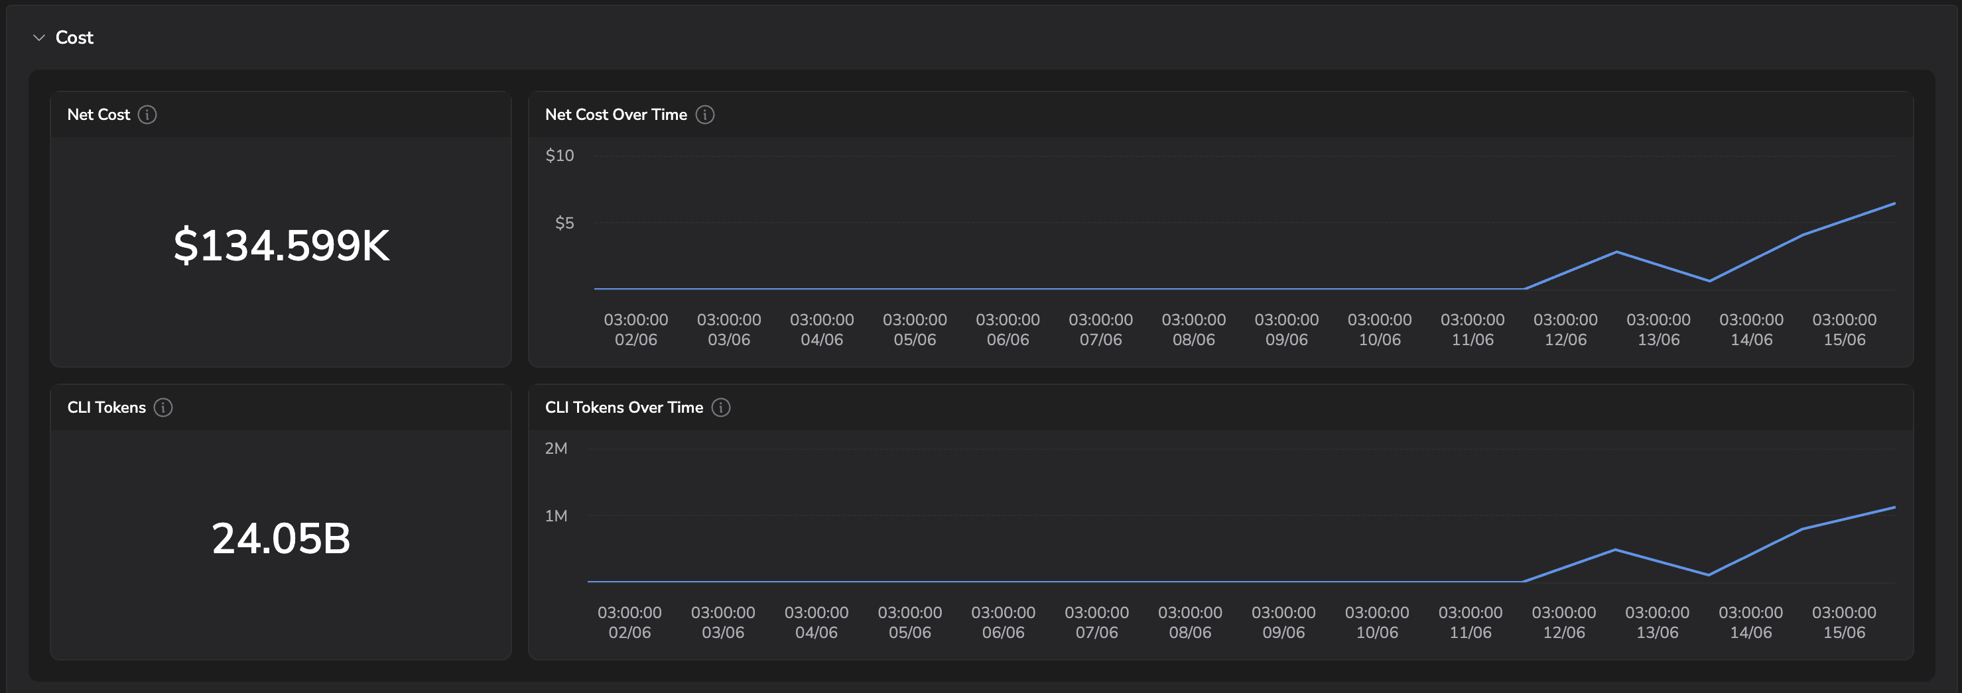This screenshot has width=1962, height=693.
Task: Click 08/06 label on Net Cost chart
Action: pos(1193,340)
